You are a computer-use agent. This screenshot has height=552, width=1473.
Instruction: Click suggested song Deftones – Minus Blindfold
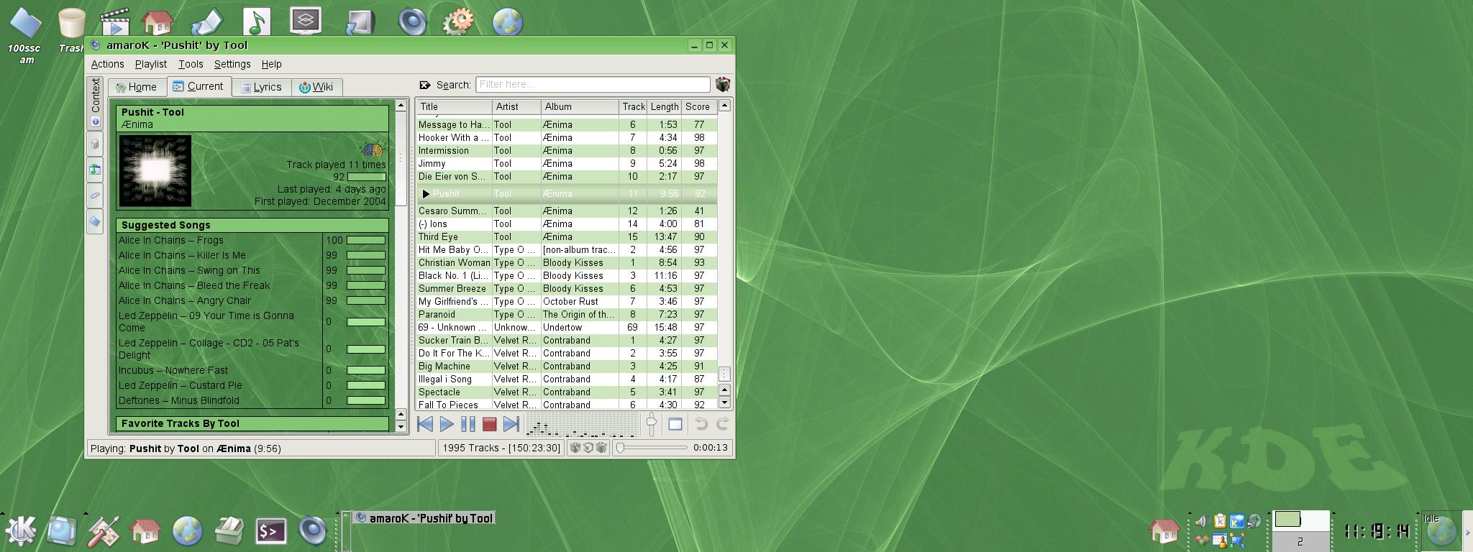tap(179, 400)
